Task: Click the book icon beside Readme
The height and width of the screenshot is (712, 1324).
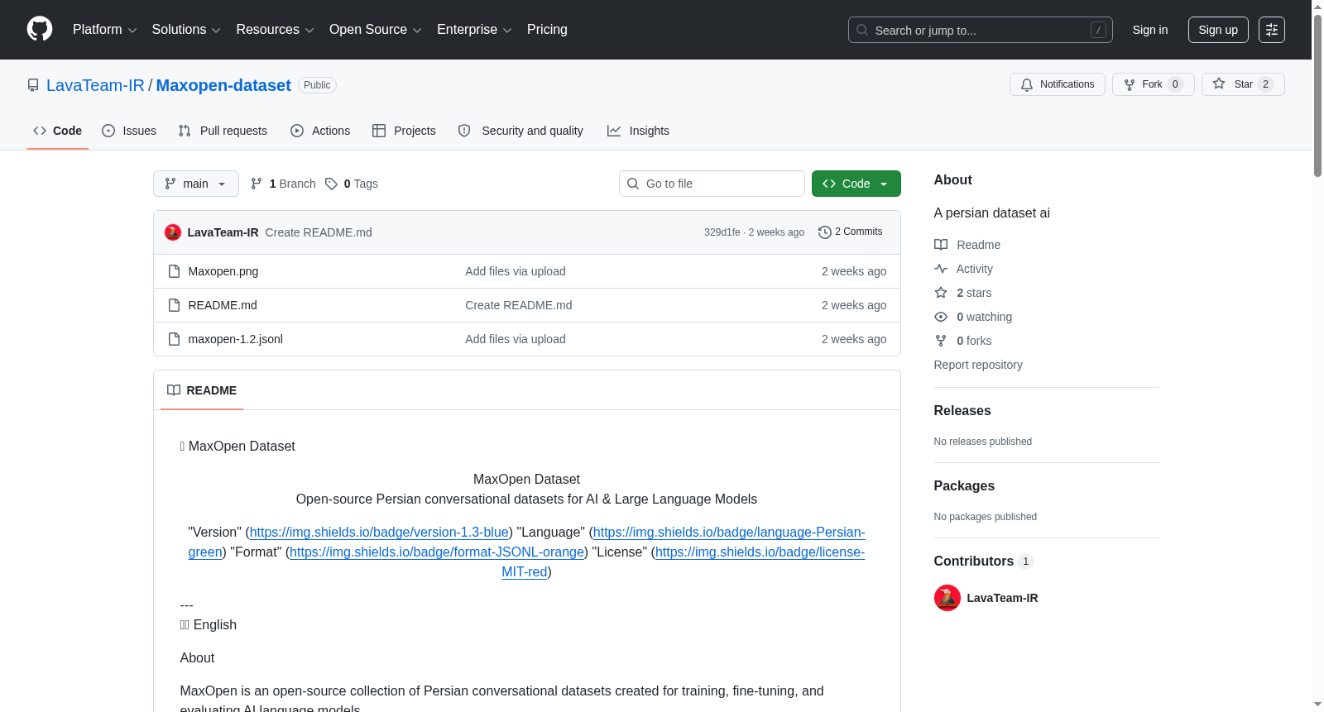Action: click(x=941, y=245)
